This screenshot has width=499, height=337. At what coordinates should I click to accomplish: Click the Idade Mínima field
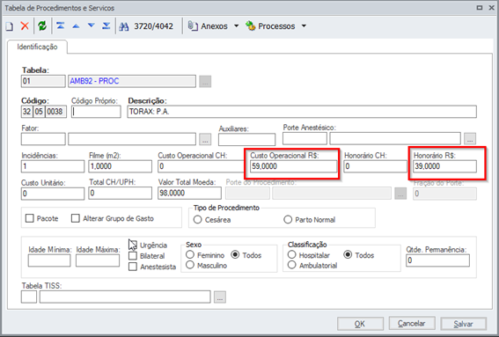[49, 260]
